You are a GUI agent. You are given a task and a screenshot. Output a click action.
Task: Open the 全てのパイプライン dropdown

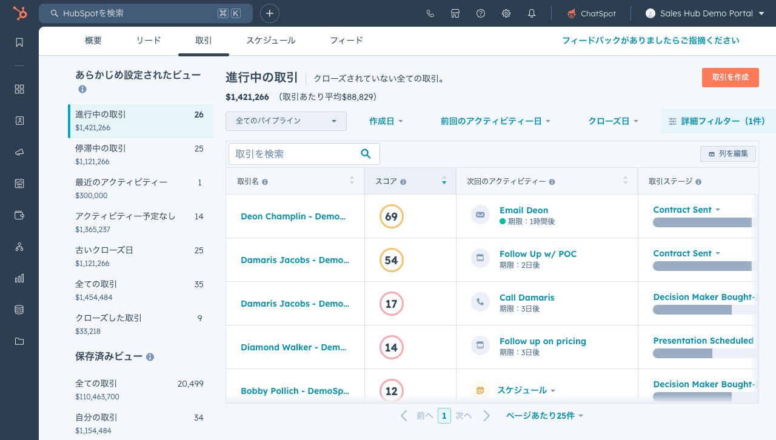pos(286,121)
